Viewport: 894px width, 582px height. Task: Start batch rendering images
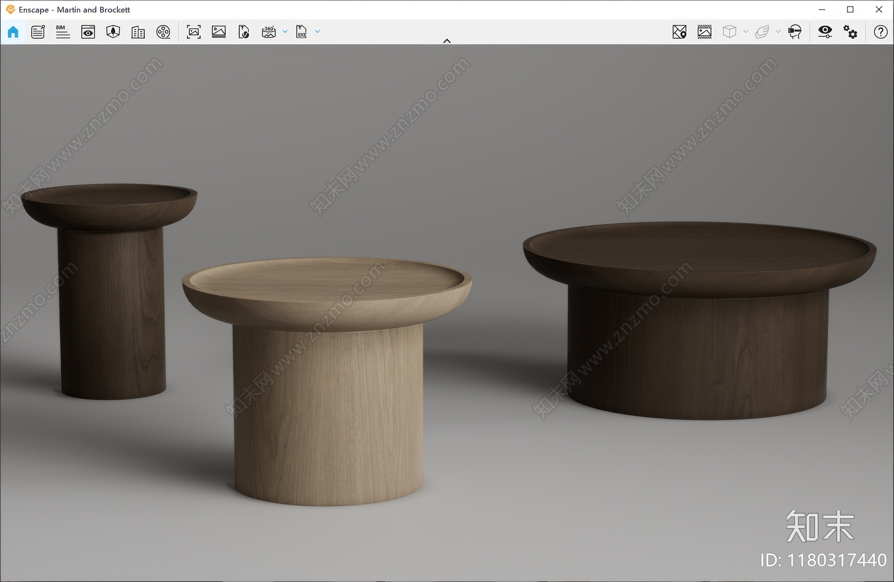(219, 32)
